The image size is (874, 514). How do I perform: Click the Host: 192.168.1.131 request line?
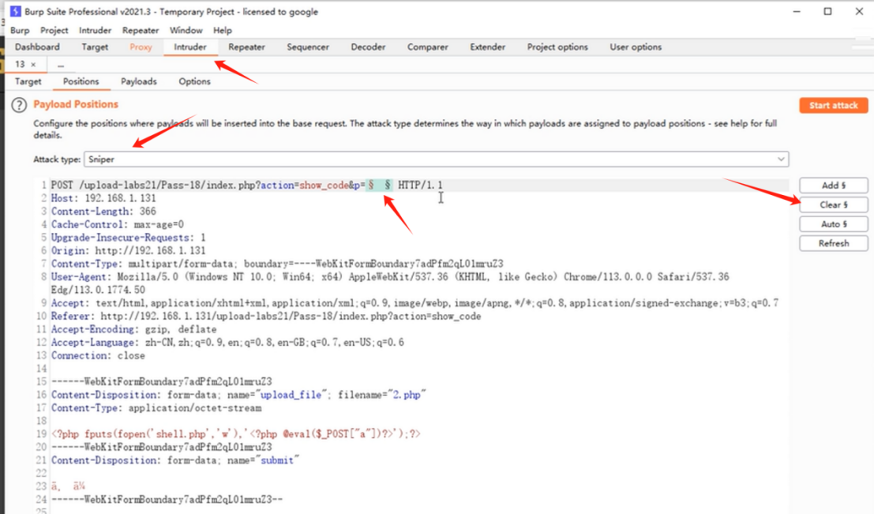[103, 198]
